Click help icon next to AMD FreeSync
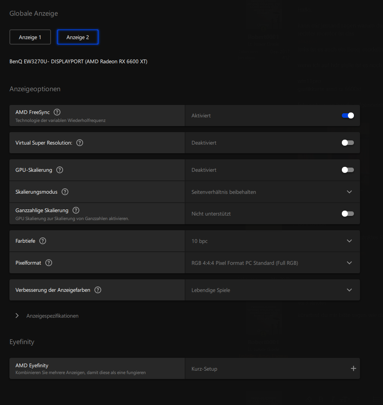Image resolution: width=383 pixels, height=405 pixels. click(57, 112)
